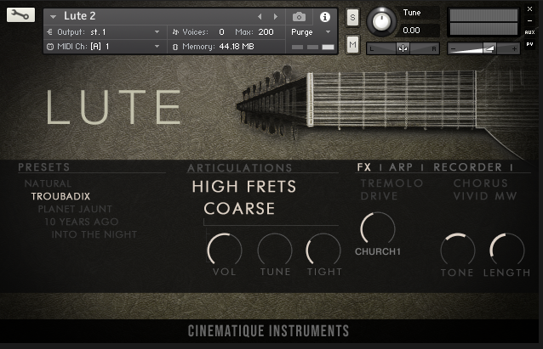Select the INTO THE NIGHT preset
This screenshot has height=349, width=543.
(x=94, y=234)
